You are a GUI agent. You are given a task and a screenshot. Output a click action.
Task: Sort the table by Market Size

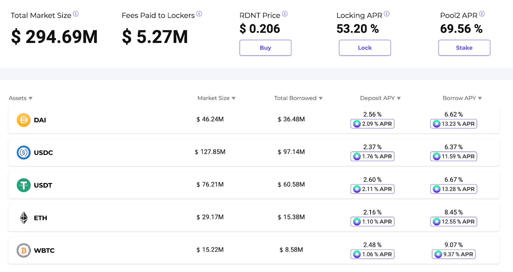point(216,98)
